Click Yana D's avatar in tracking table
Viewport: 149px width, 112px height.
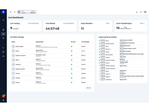[x=13, y=73]
